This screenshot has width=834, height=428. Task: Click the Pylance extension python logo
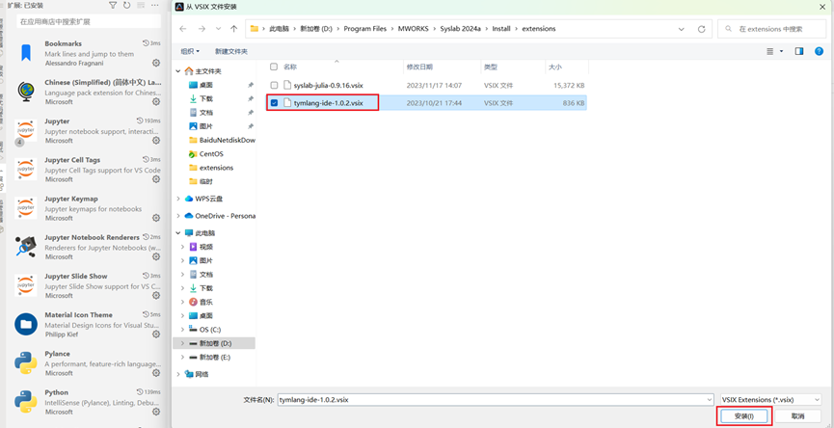25,363
